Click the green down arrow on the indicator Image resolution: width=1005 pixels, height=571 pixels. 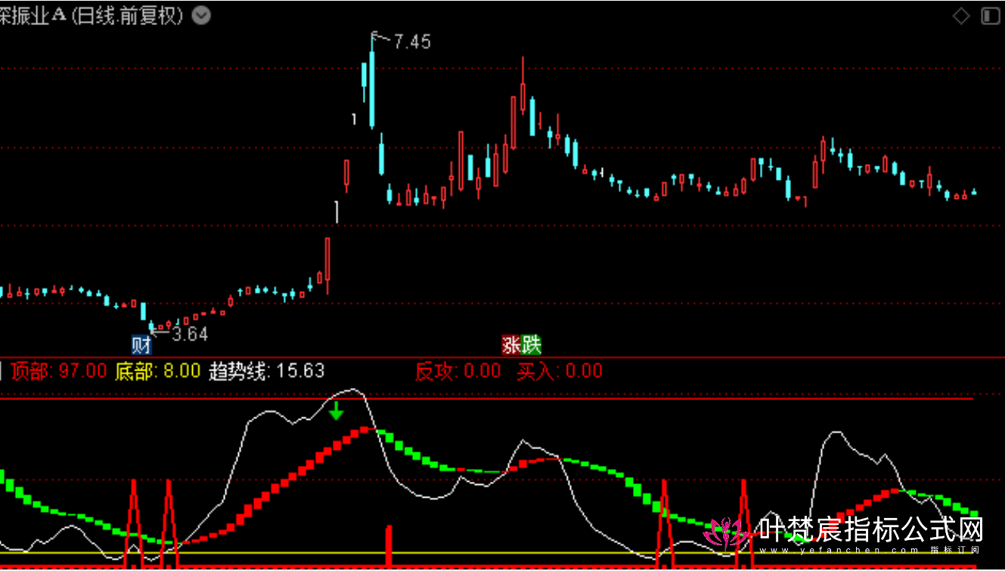pos(337,411)
